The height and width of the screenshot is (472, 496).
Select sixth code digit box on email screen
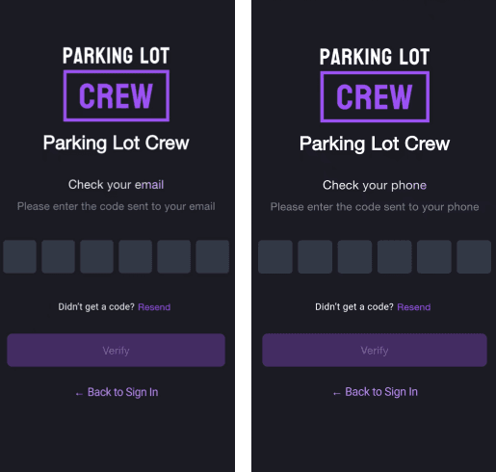tap(212, 256)
